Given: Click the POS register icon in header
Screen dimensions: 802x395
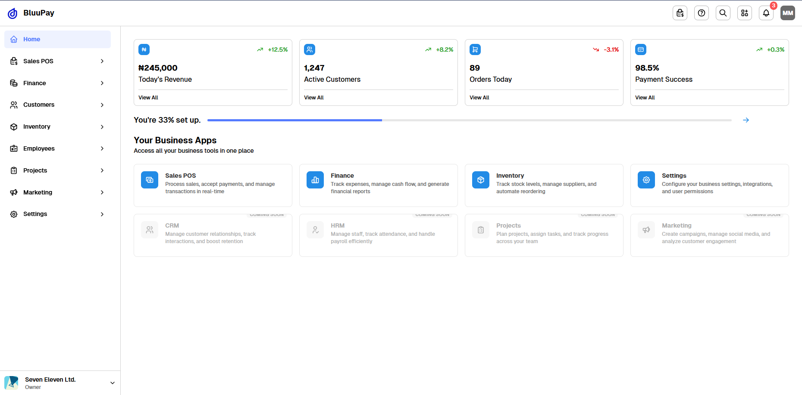Looking at the screenshot, I should [680, 13].
